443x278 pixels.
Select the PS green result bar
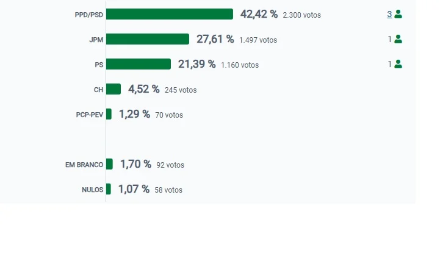pos(139,64)
